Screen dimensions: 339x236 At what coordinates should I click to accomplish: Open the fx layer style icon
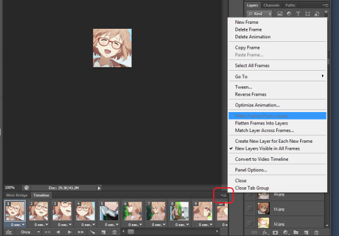(x=265, y=232)
